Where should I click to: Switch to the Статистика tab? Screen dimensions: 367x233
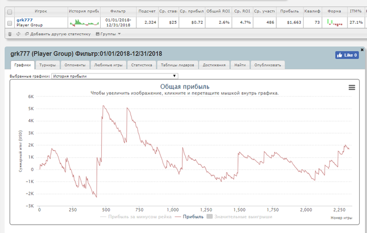click(142, 65)
